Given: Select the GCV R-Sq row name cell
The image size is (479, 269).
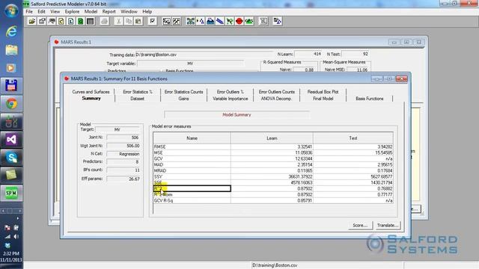Looking at the screenshot, I should point(192,201).
